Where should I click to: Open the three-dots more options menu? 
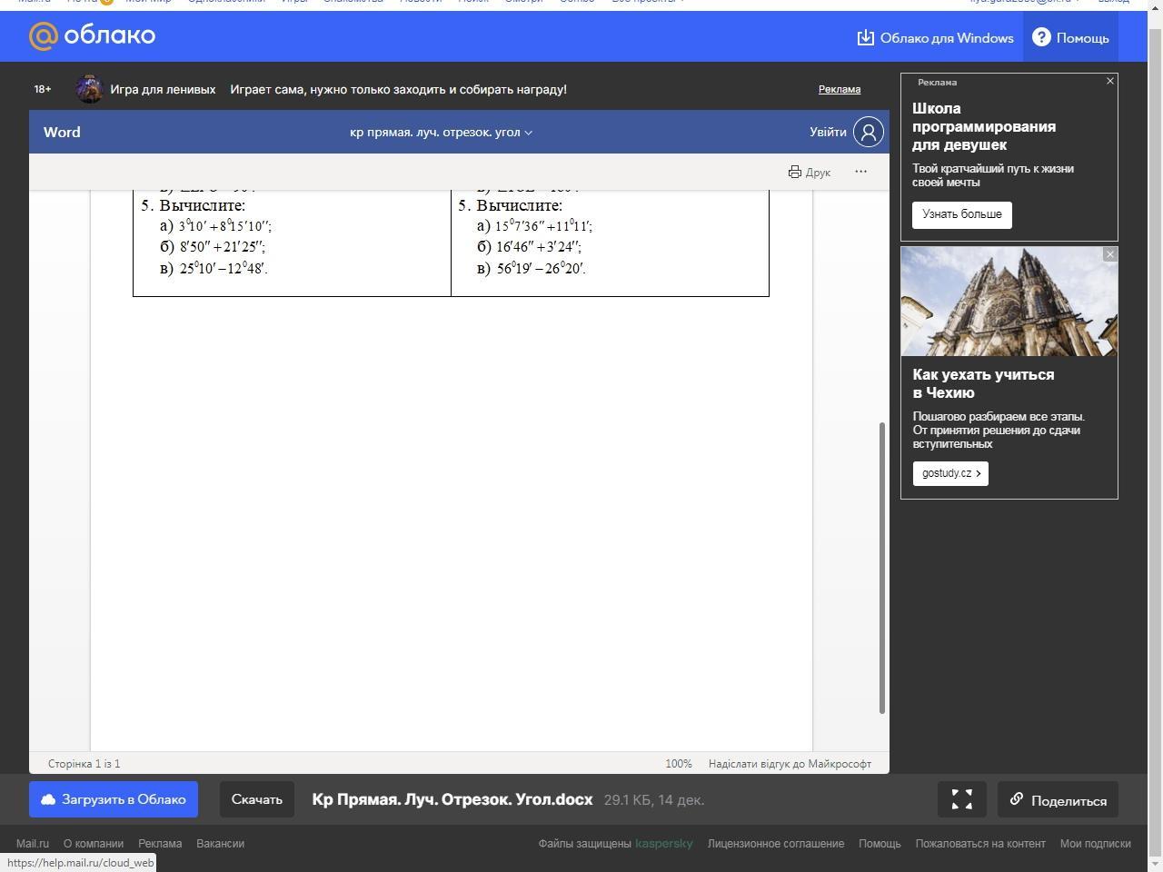point(860,172)
